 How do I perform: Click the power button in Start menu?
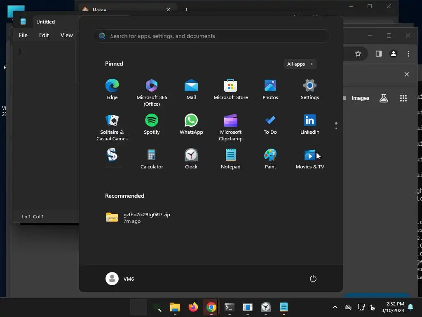(x=313, y=279)
